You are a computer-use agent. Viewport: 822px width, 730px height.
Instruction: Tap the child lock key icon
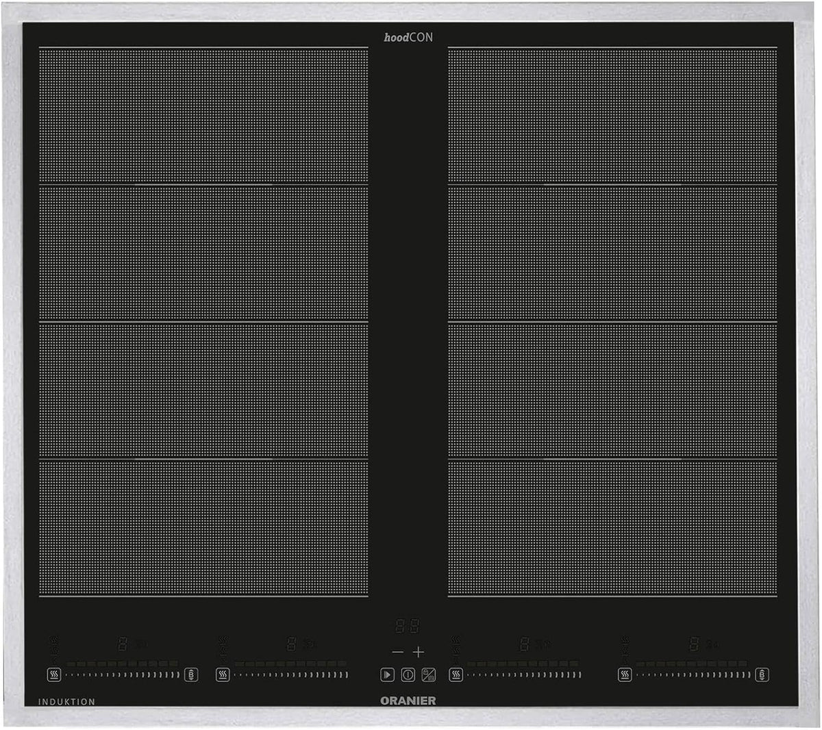pyautogui.click(x=429, y=675)
